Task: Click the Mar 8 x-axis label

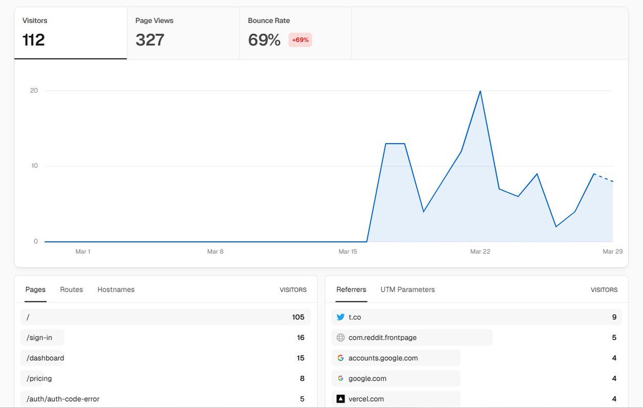Action: click(215, 251)
